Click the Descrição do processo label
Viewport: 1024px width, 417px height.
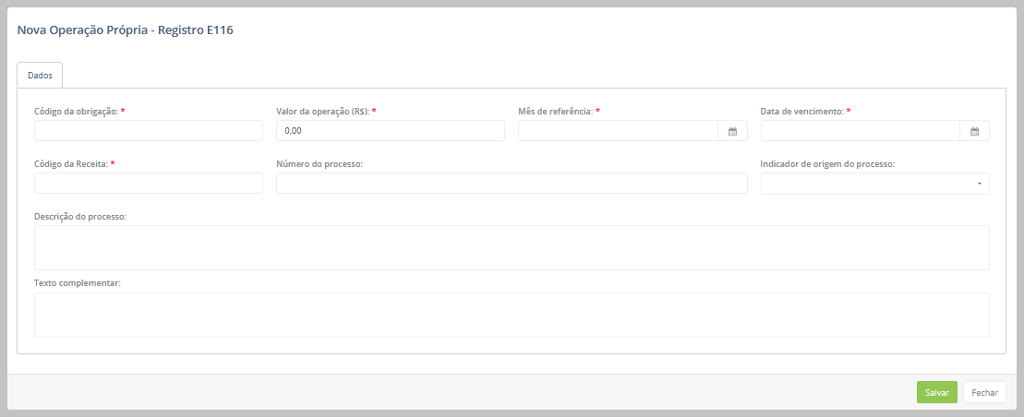click(79, 217)
